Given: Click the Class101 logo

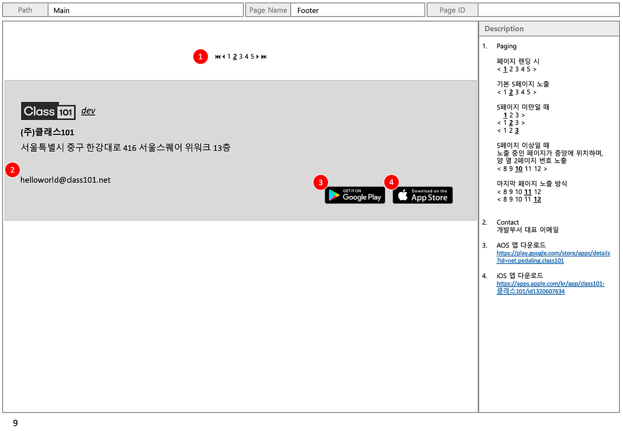Looking at the screenshot, I should [x=48, y=111].
